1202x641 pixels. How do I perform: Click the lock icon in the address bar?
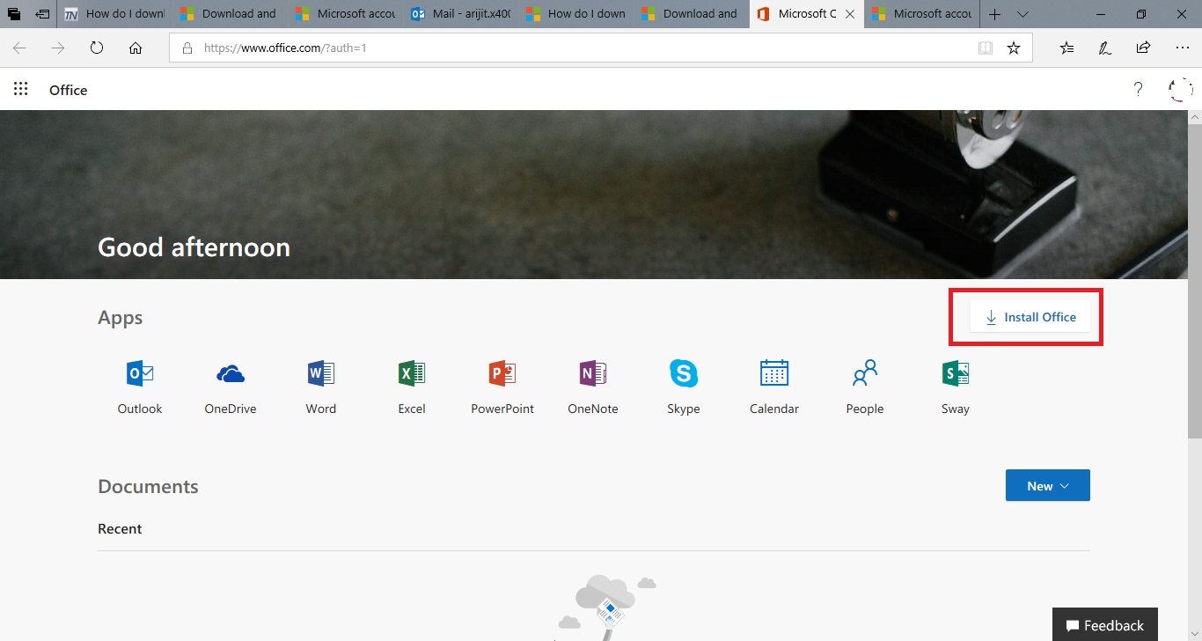(x=187, y=48)
